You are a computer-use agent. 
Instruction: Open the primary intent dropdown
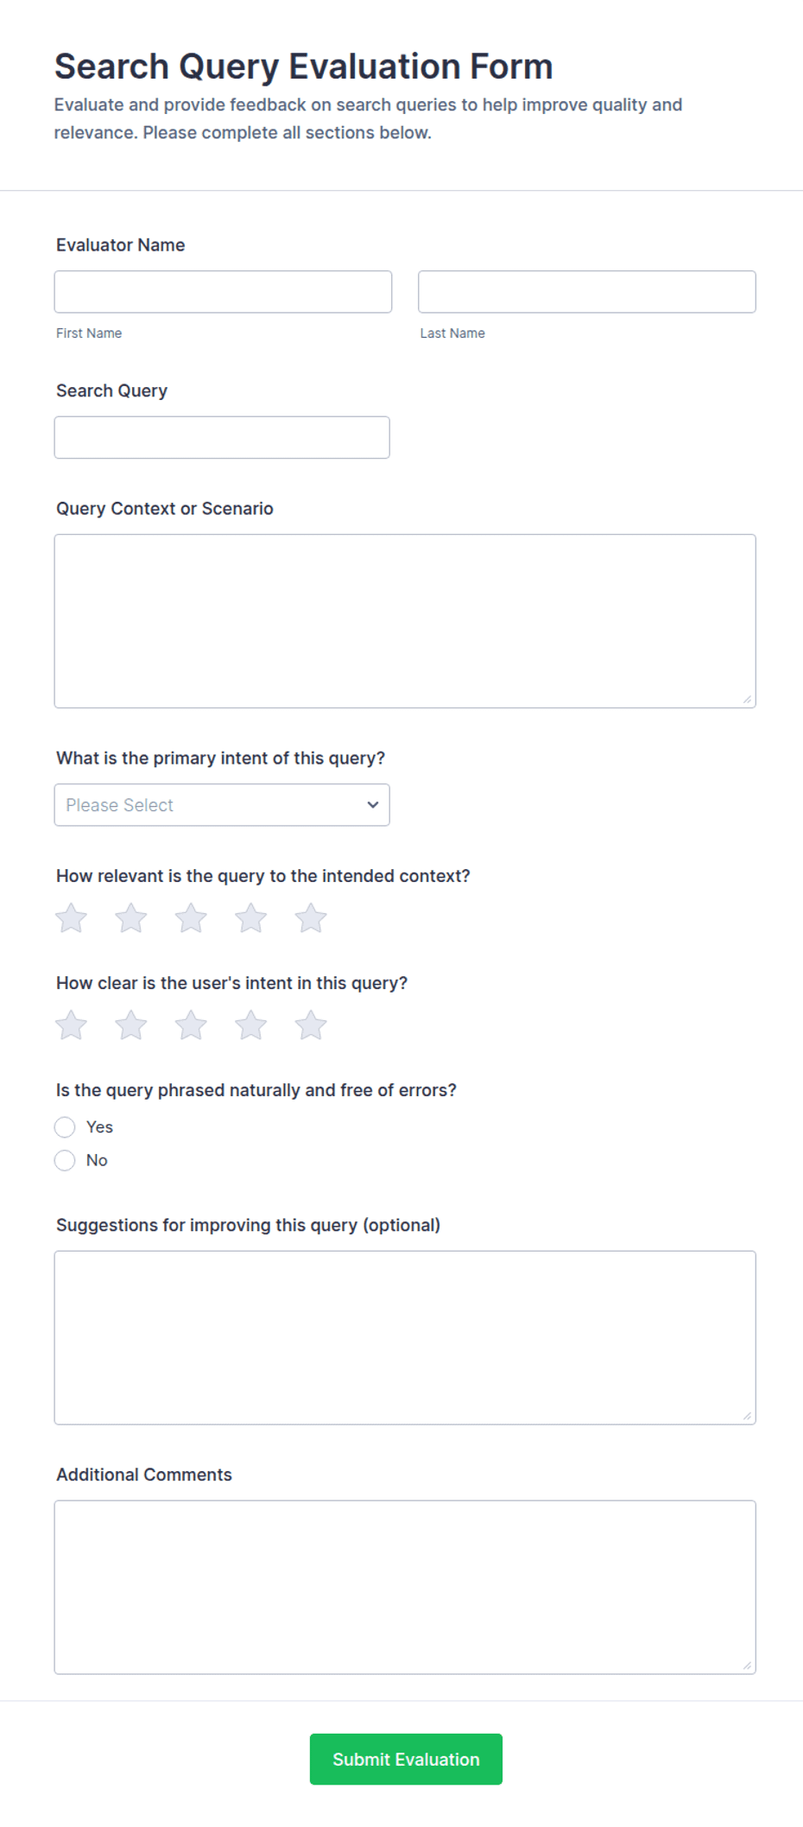click(222, 805)
